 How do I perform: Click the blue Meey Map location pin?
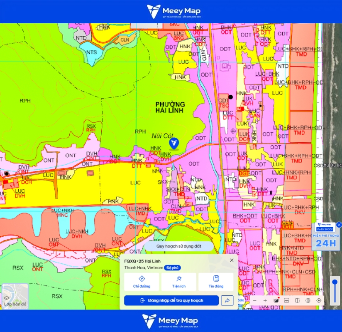click(x=174, y=144)
